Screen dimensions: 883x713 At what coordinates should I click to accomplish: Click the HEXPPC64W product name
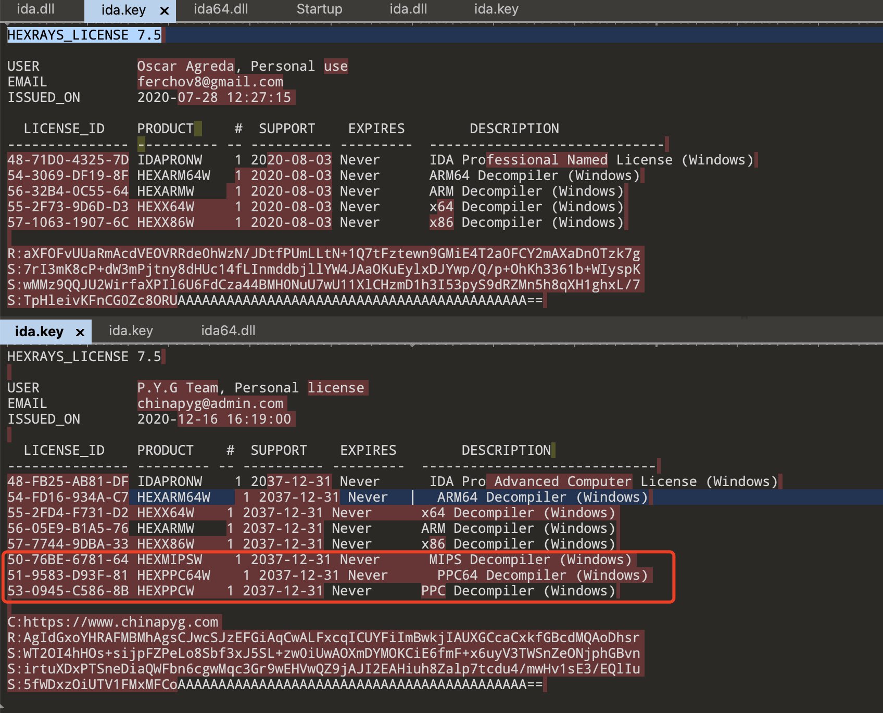(174, 575)
